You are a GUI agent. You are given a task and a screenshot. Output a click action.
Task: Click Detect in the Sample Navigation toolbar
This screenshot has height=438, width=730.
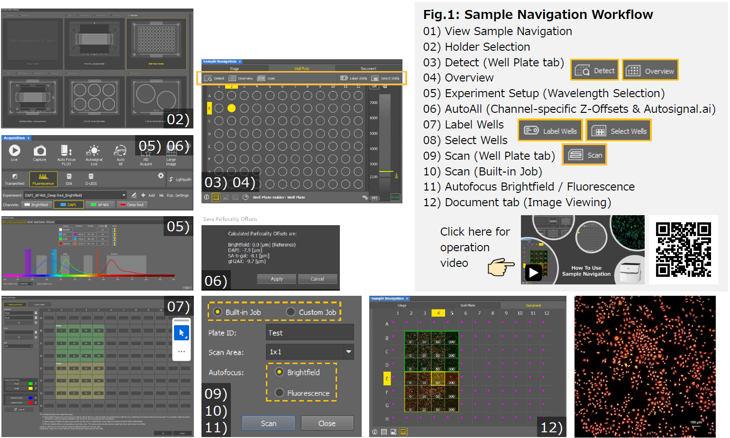coord(214,78)
